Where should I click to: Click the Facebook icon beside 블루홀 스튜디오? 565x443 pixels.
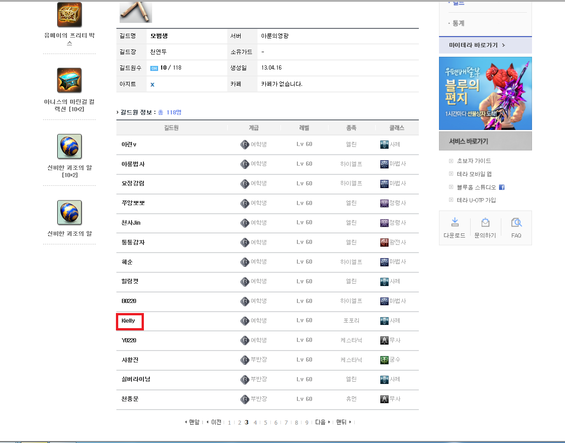[x=502, y=187]
